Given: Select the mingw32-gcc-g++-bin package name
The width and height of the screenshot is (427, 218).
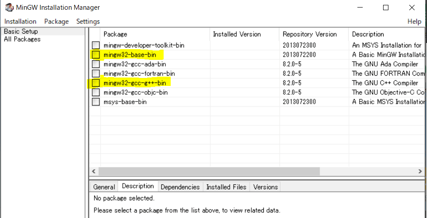Looking at the screenshot, I should tap(135, 83).
